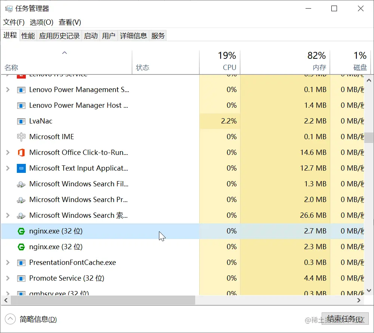Click the circled arrow icon beside 简略信息
The image size is (374, 333).
(10, 319)
